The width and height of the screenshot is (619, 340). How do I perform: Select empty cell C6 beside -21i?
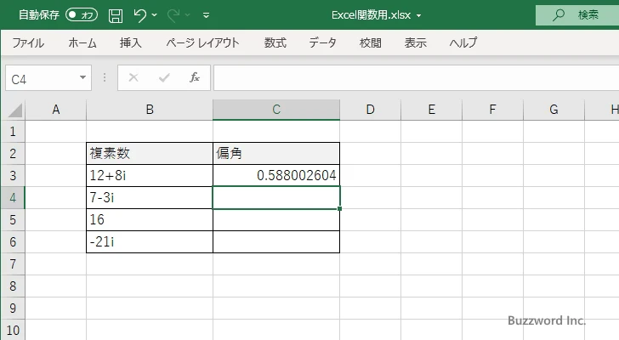(x=276, y=241)
